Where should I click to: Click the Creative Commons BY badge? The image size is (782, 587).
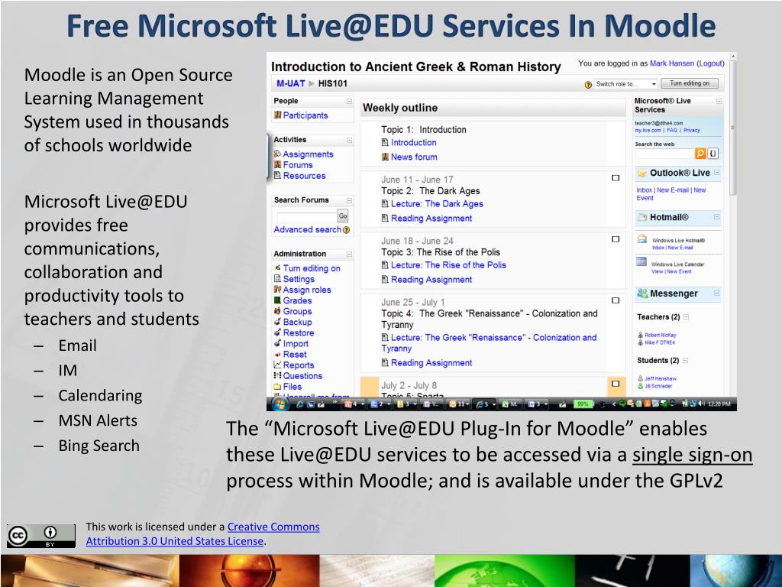click(41, 536)
